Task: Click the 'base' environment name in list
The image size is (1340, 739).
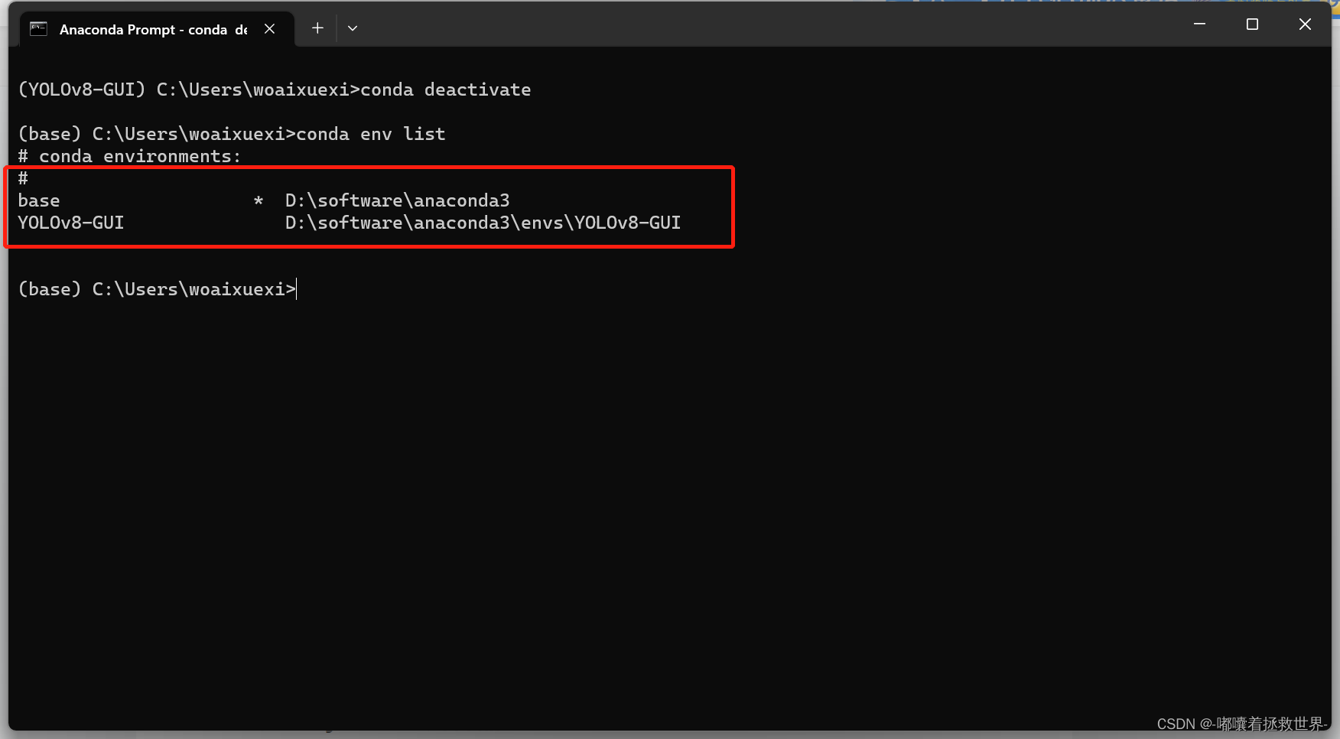Action: 39,200
